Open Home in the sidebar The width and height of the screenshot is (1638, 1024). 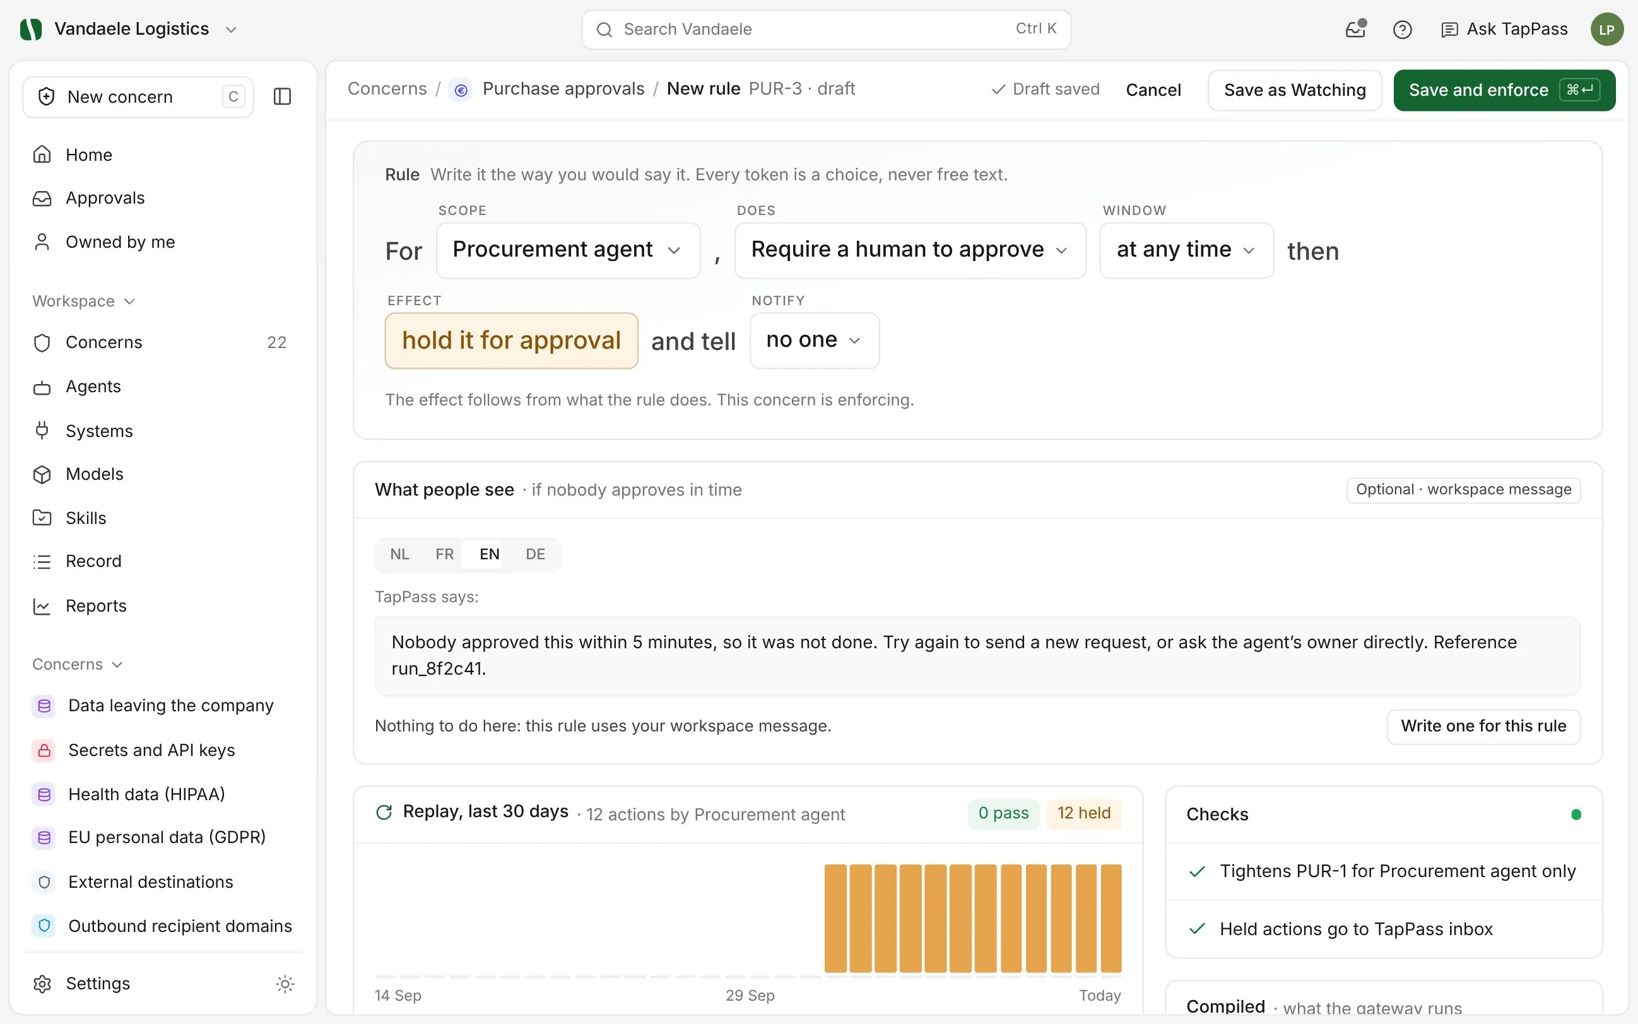click(x=162, y=154)
